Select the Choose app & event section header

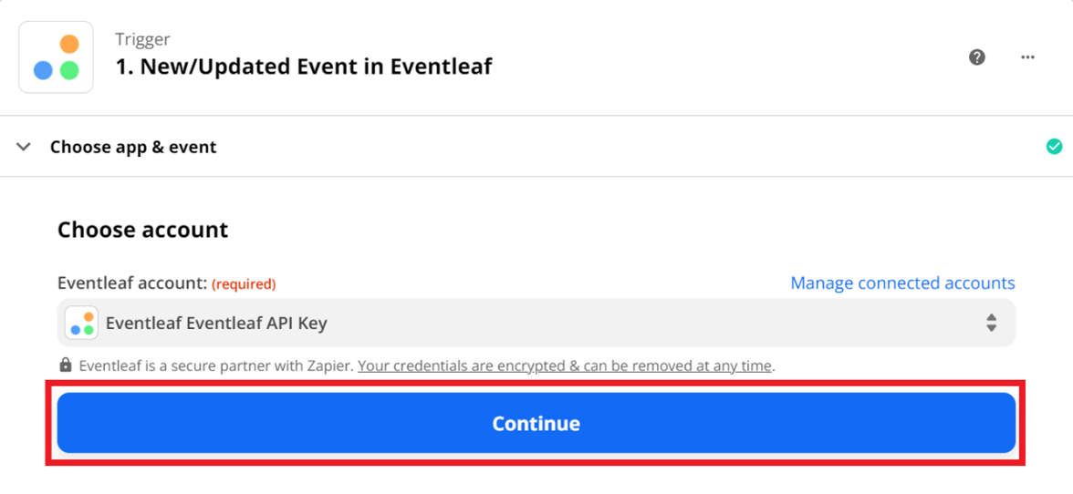133,147
